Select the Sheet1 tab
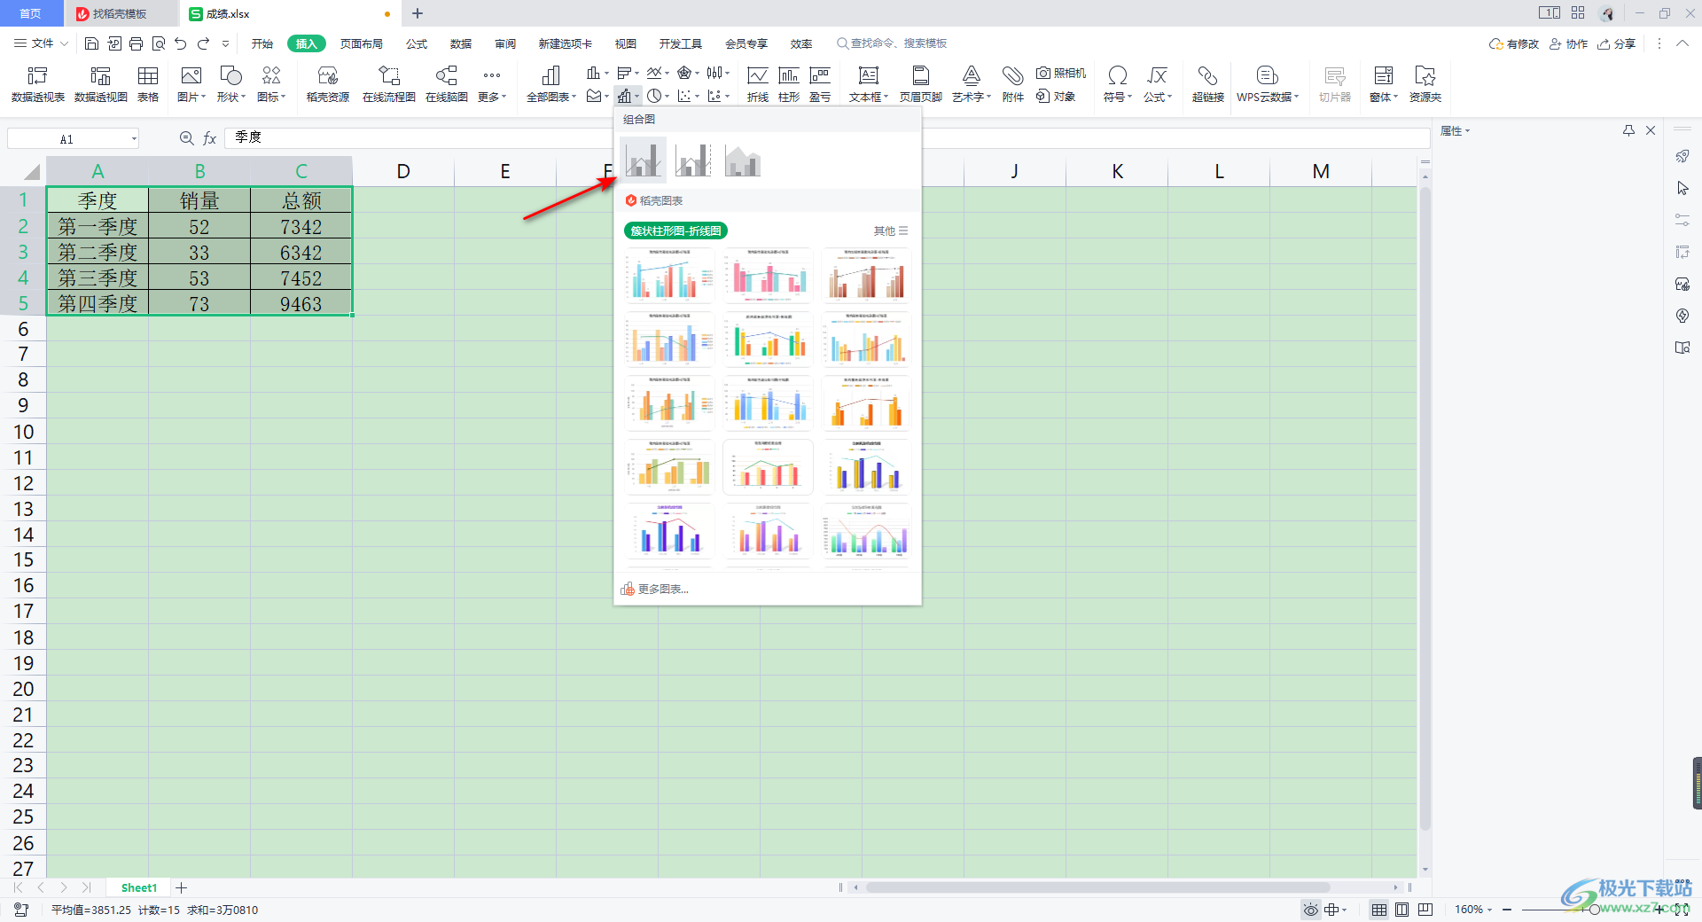Viewport: 1702px width, 922px height. [139, 887]
